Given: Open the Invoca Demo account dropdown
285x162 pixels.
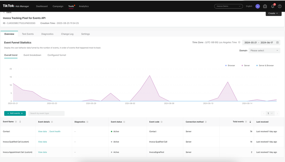Looking at the screenshot, I should point(228,6).
